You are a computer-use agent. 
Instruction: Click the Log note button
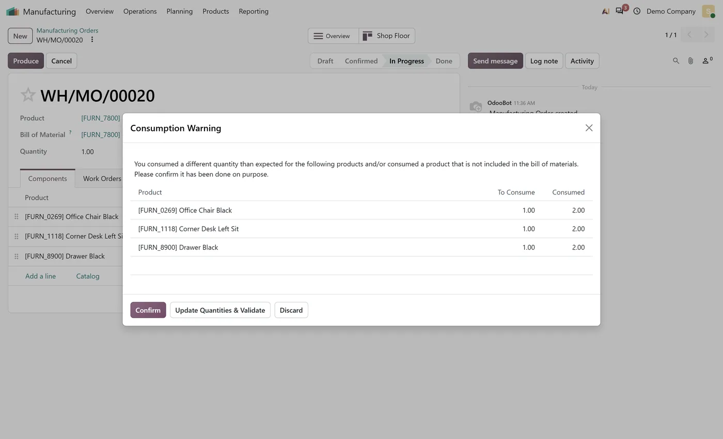544,61
